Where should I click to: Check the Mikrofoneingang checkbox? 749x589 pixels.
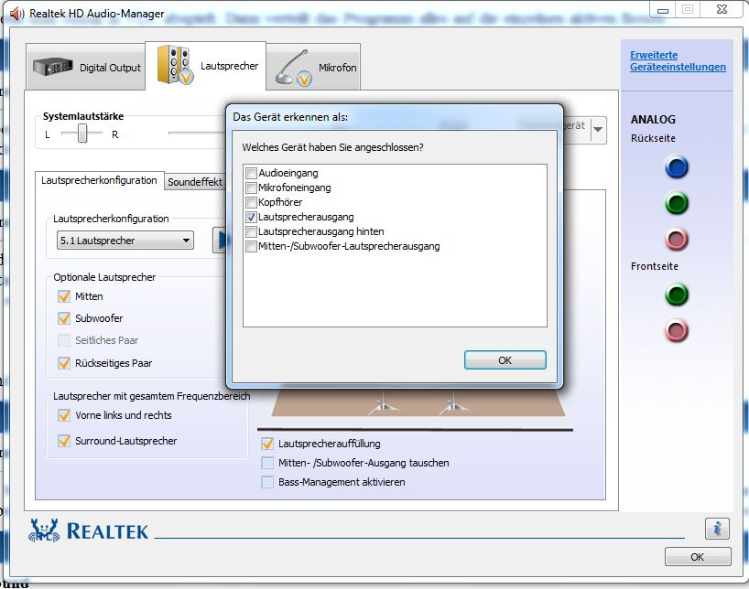click(251, 187)
